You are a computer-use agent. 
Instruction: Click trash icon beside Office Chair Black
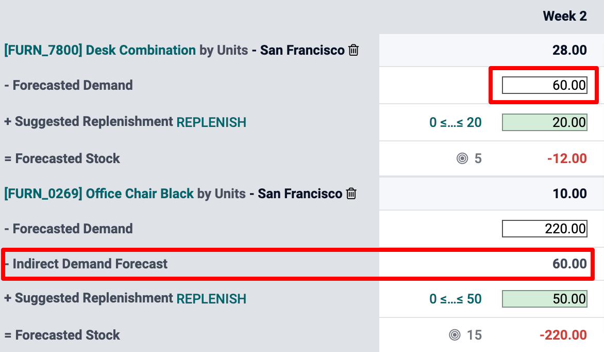click(x=351, y=194)
